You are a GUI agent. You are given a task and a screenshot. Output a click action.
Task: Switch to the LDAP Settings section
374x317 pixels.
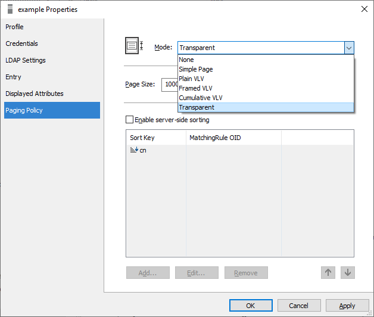pyautogui.click(x=26, y=60)
